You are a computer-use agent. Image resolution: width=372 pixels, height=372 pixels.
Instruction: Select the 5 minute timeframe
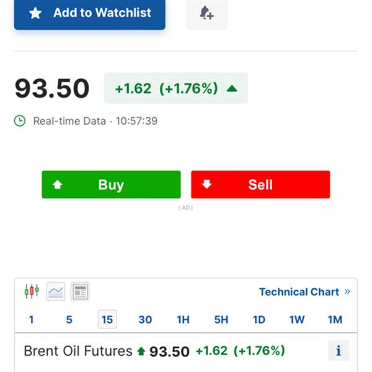coord(69,319)
